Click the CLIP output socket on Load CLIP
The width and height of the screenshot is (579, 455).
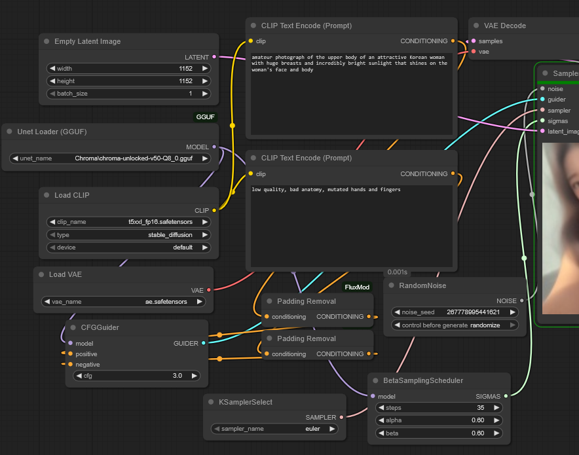tap(214, 210)
